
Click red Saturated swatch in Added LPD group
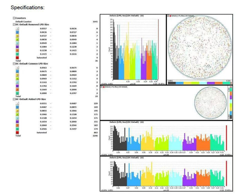[x=17, y=133]
